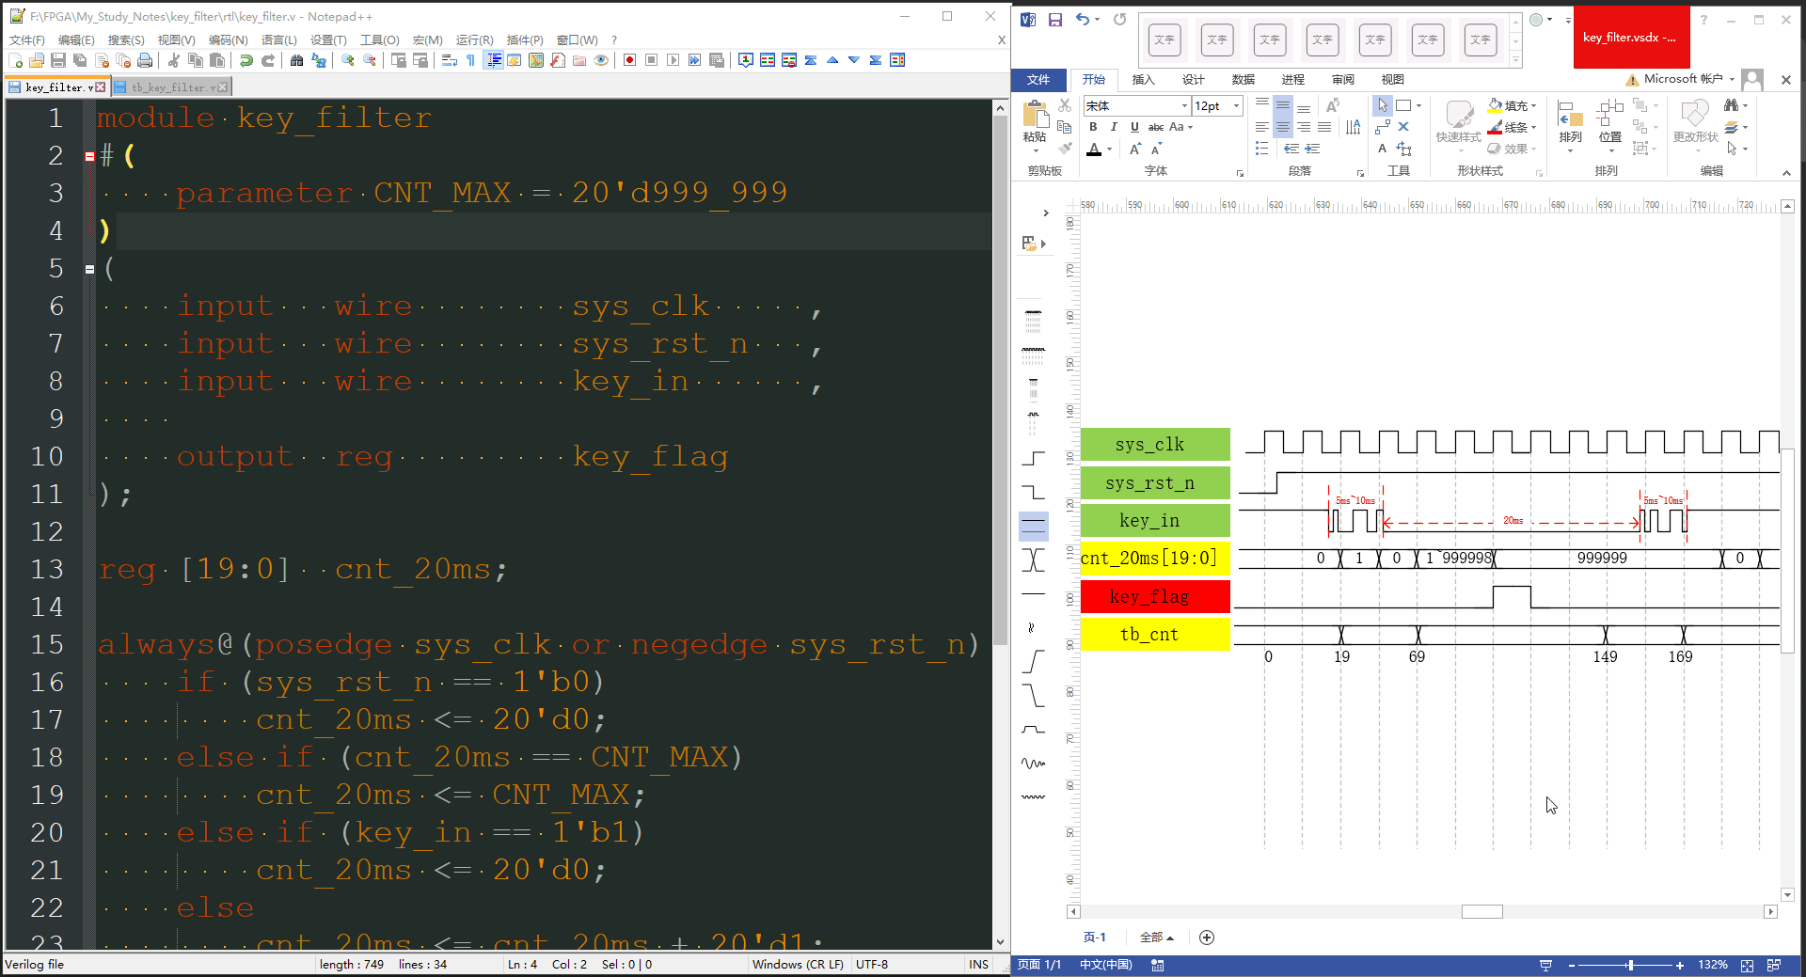Undo the last action in Visio

[x=1083, y=20]
